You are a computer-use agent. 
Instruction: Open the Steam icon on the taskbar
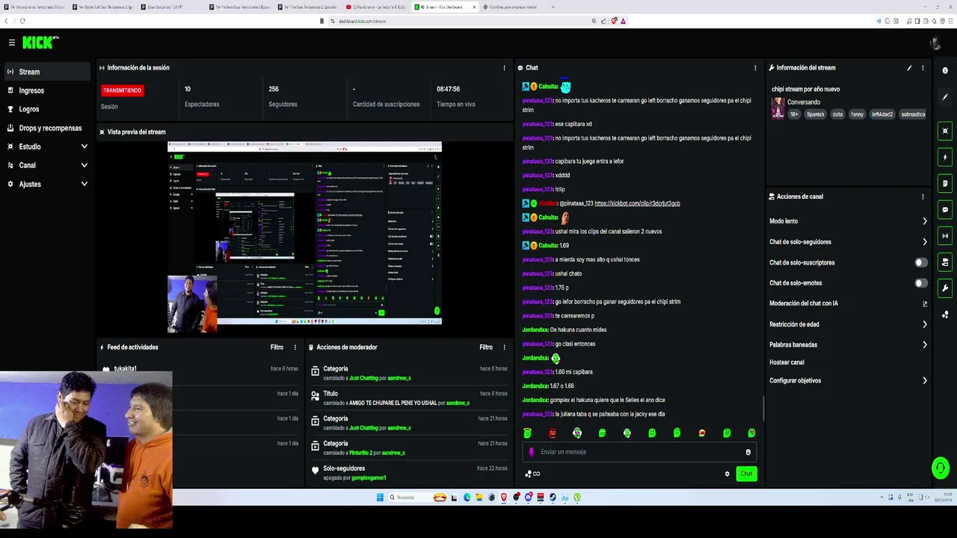coord(553,498)
